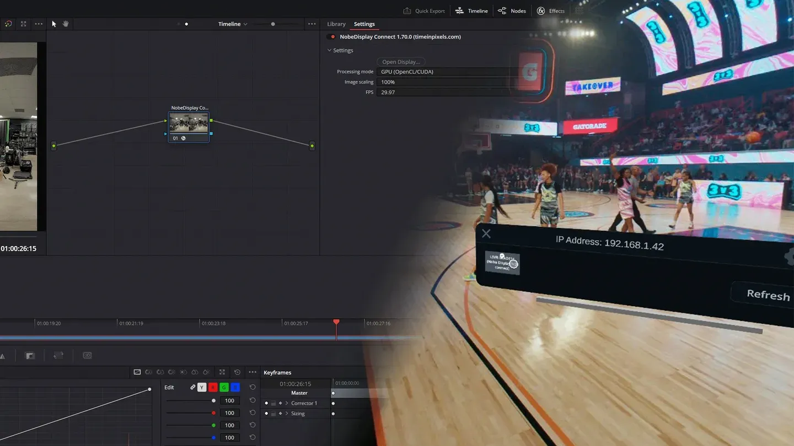Open the Effects panel from top bar
The width and height of the screenshot is (794, 446).
tap(550, 11)
